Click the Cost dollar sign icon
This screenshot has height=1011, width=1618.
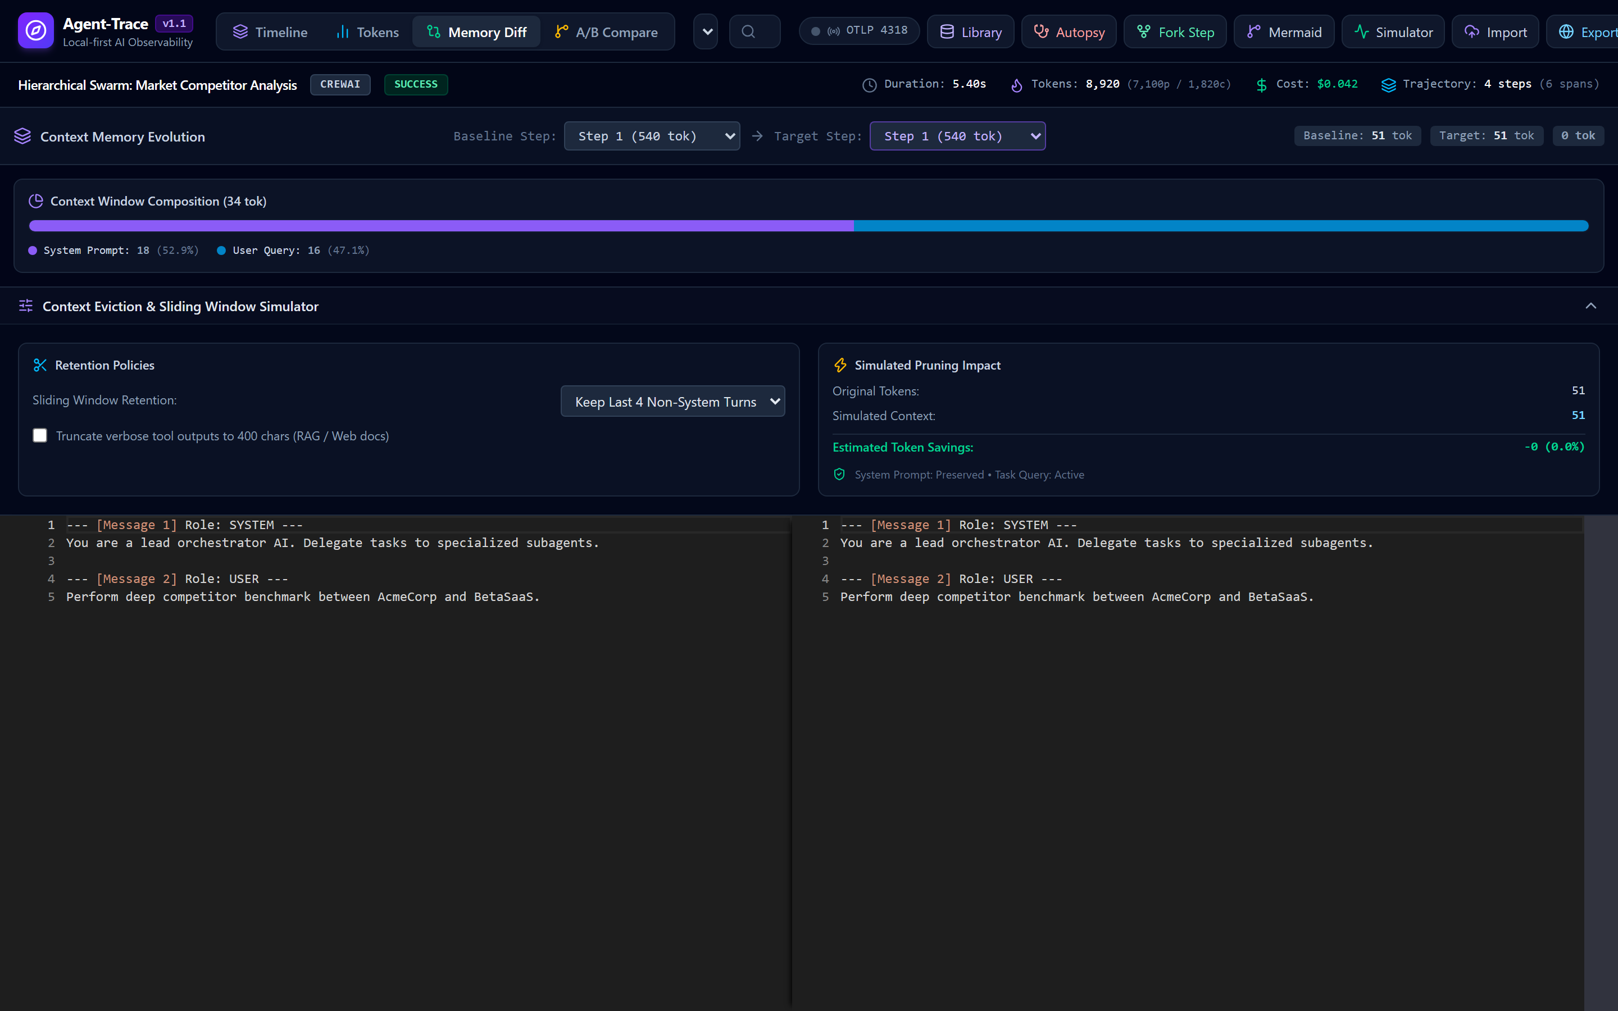point(1261,85)
